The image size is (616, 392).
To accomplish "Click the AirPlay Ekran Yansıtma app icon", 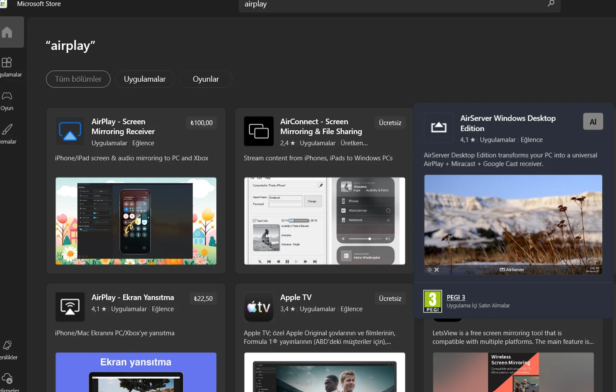I will 70,307.
